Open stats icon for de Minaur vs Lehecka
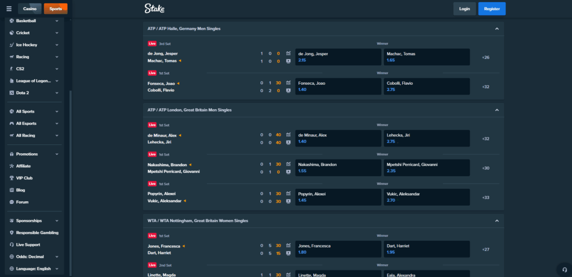 [288, 135]
